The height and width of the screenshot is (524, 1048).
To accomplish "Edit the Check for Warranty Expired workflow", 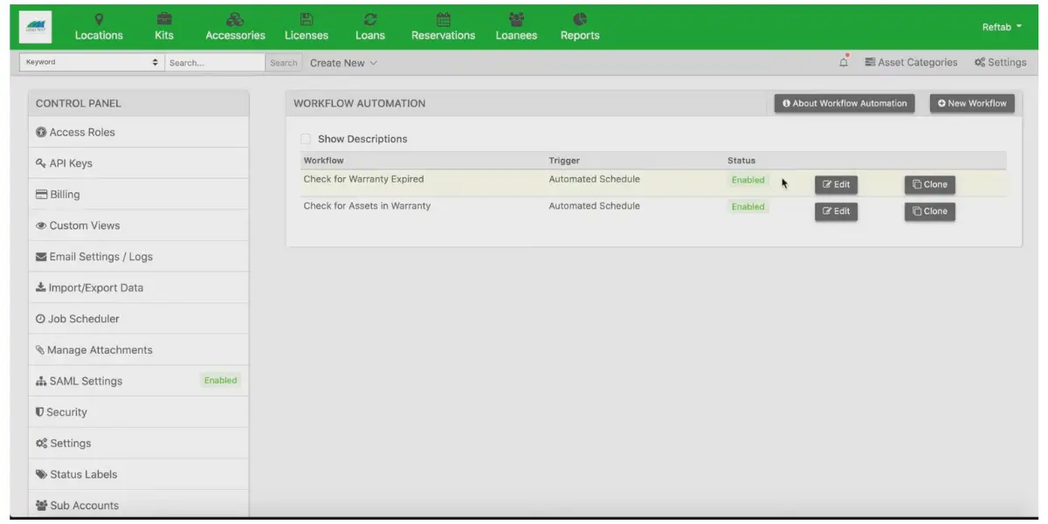I will [836, 184].
